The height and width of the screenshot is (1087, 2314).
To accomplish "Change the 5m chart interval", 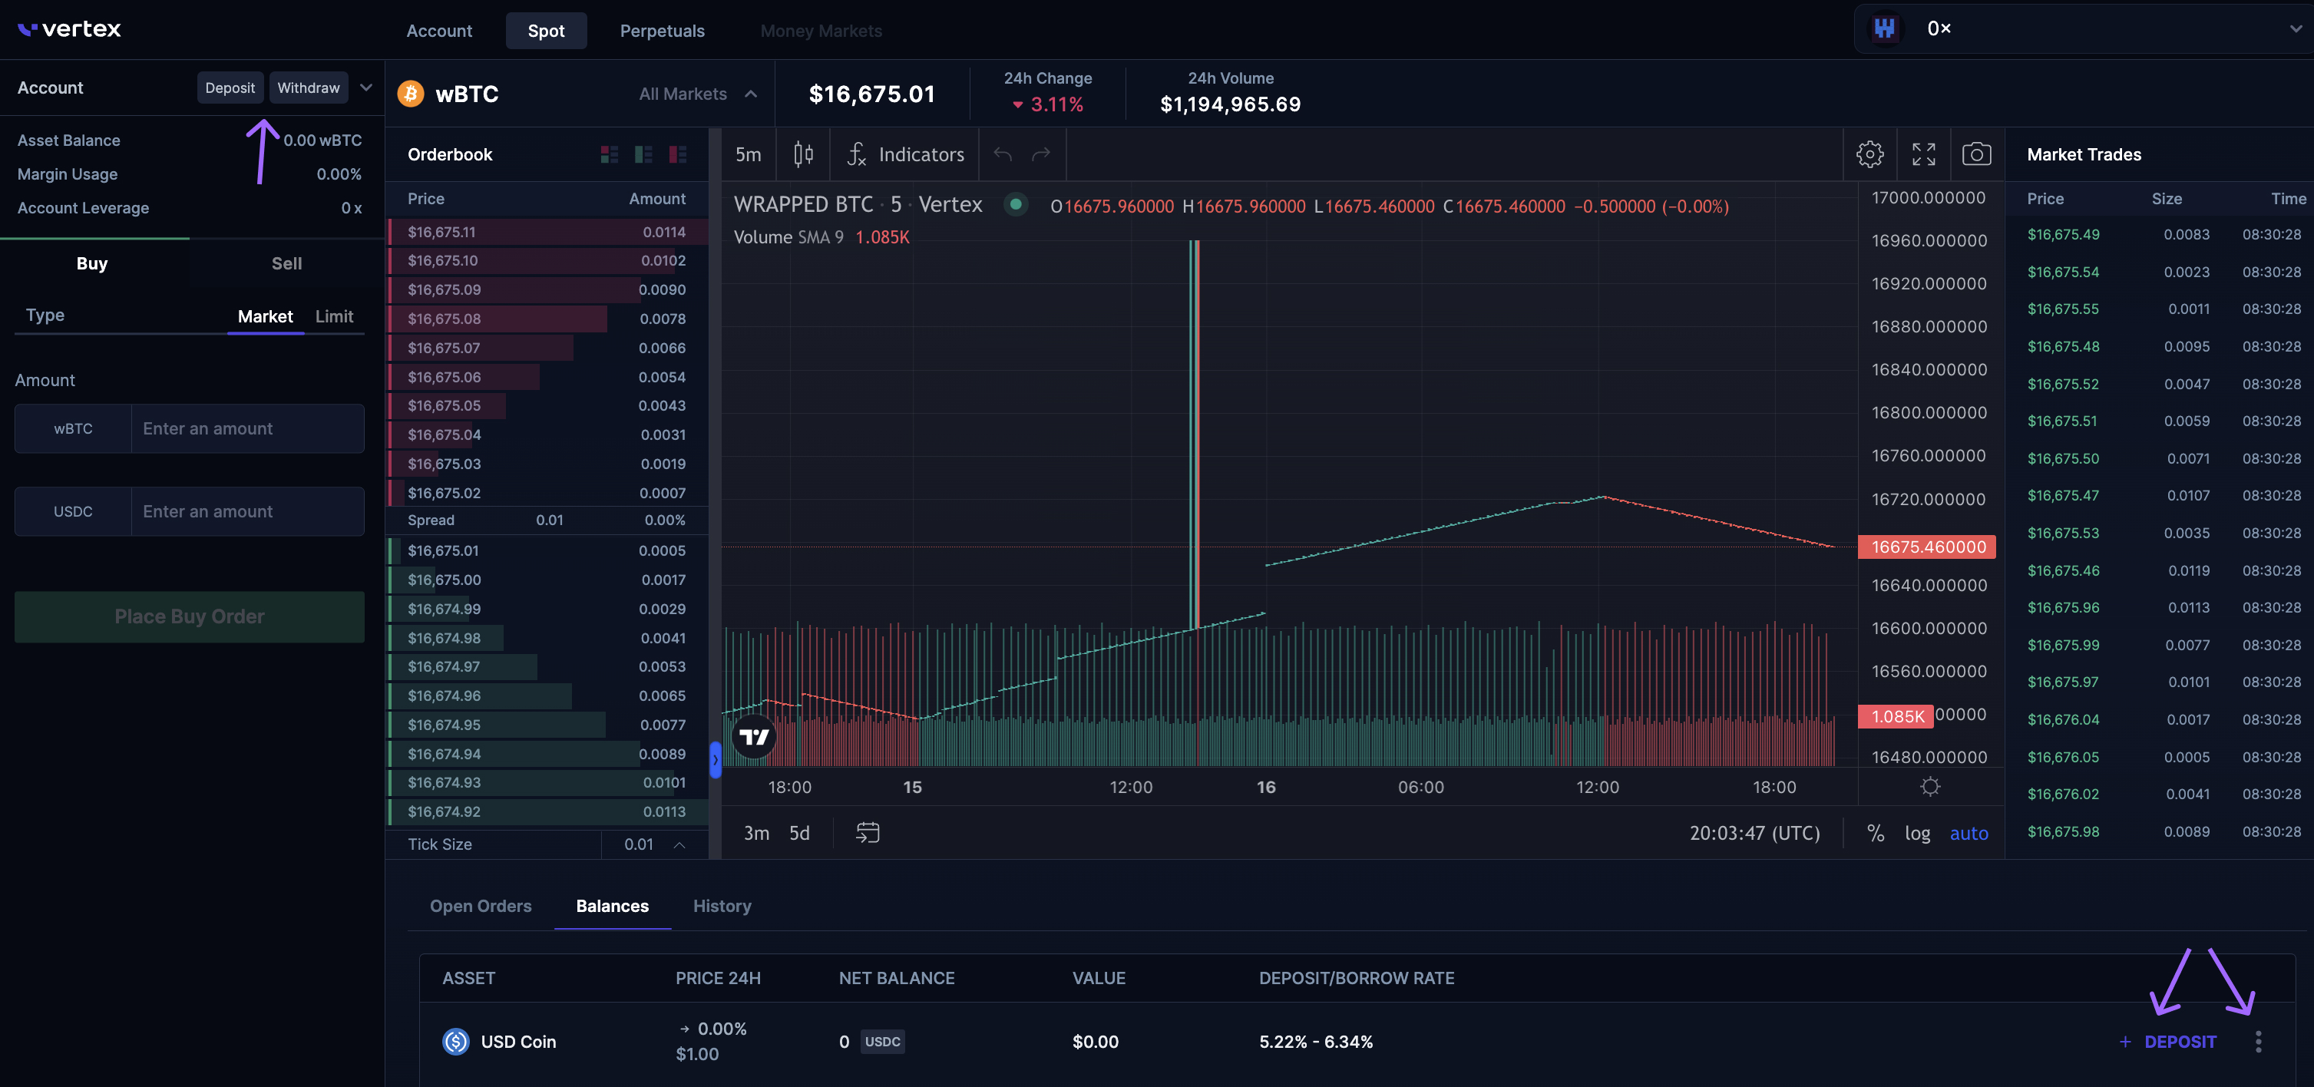I will pyautogui.click(x=749, y=154).
